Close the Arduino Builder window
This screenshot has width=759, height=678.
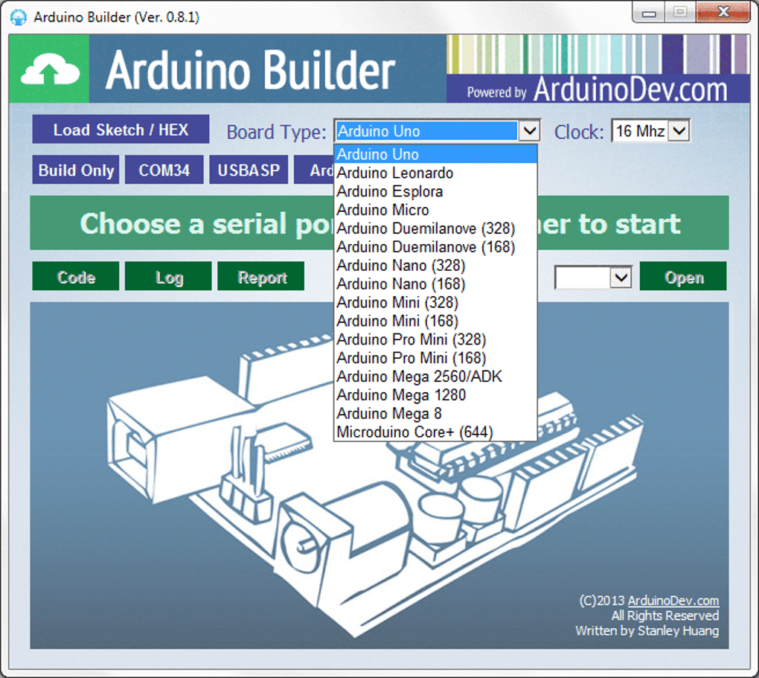pos(723,12)
